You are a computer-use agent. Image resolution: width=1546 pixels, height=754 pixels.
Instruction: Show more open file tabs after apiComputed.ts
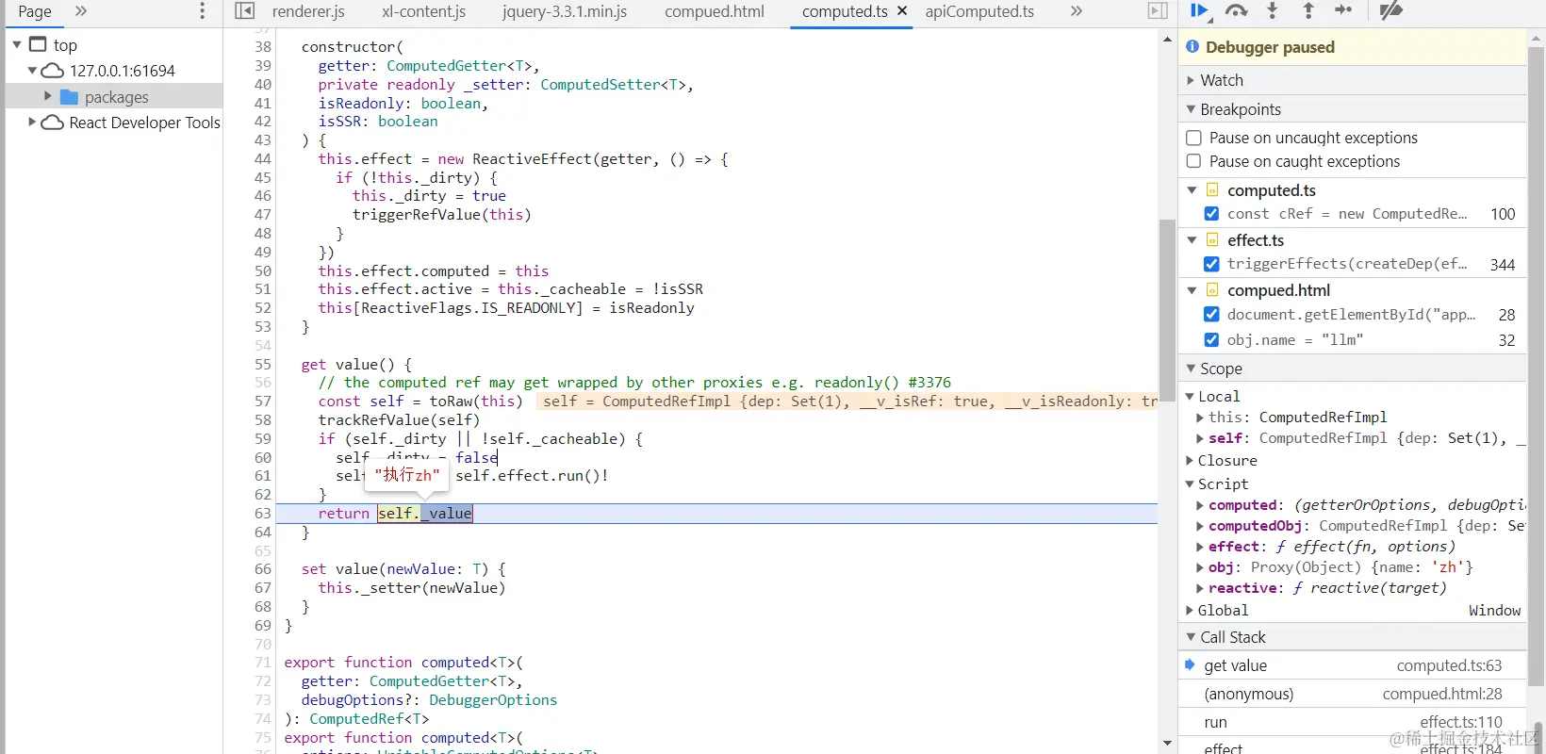point(1077,11)
